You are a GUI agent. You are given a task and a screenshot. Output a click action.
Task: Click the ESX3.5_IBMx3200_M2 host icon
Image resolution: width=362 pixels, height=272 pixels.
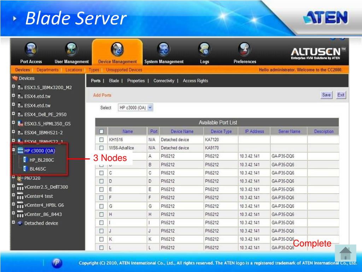click(x=20, y=87)
